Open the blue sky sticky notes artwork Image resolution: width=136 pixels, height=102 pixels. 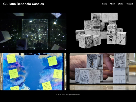33,72
